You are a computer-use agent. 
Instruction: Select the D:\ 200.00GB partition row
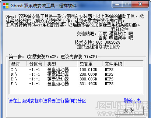click(x=76, y=74)
